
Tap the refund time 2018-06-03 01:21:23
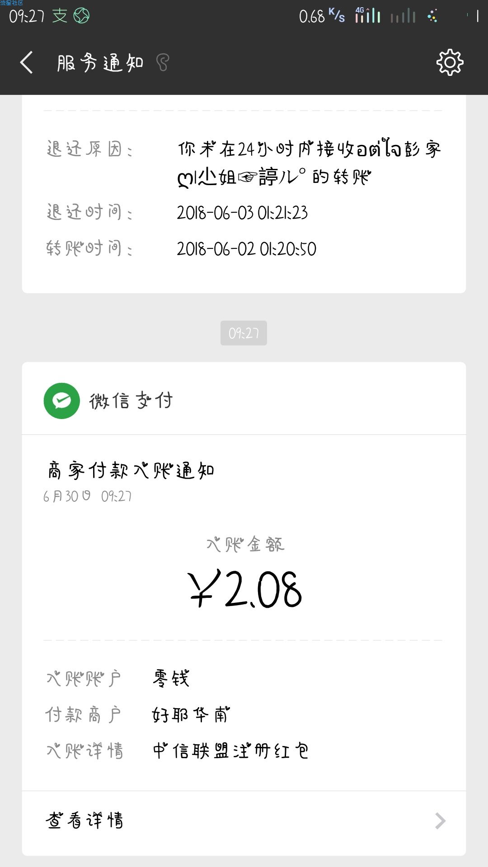pos(242,212)
